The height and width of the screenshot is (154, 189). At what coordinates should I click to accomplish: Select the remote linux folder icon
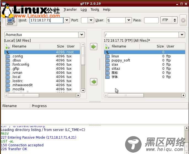(107, 56)
